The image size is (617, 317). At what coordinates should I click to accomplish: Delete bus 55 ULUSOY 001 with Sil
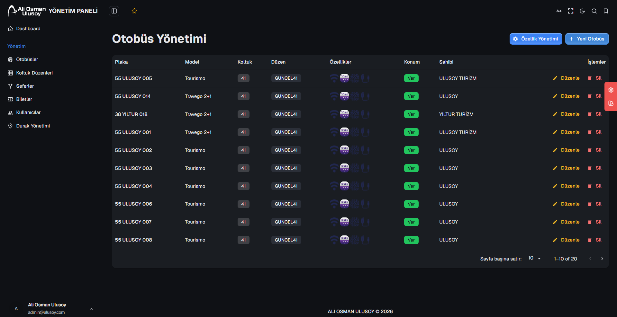594,132
